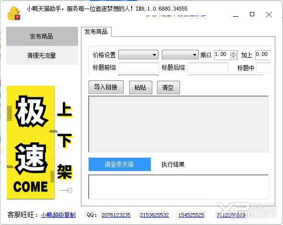The height and width of the screenshot is (225, 283).
Task: Click the 价格设置 label
Action: [104, 55]
